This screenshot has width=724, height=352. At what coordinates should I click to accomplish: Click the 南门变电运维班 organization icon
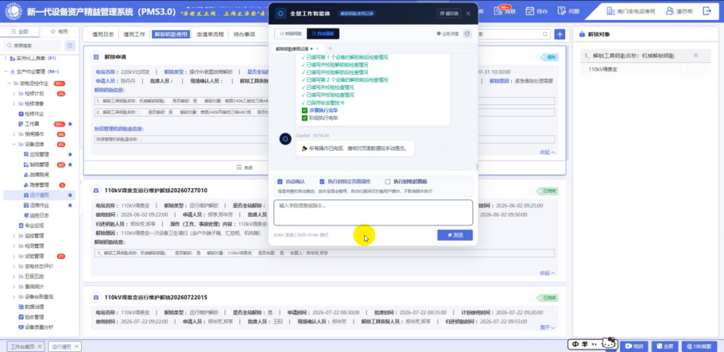(611, 11)
